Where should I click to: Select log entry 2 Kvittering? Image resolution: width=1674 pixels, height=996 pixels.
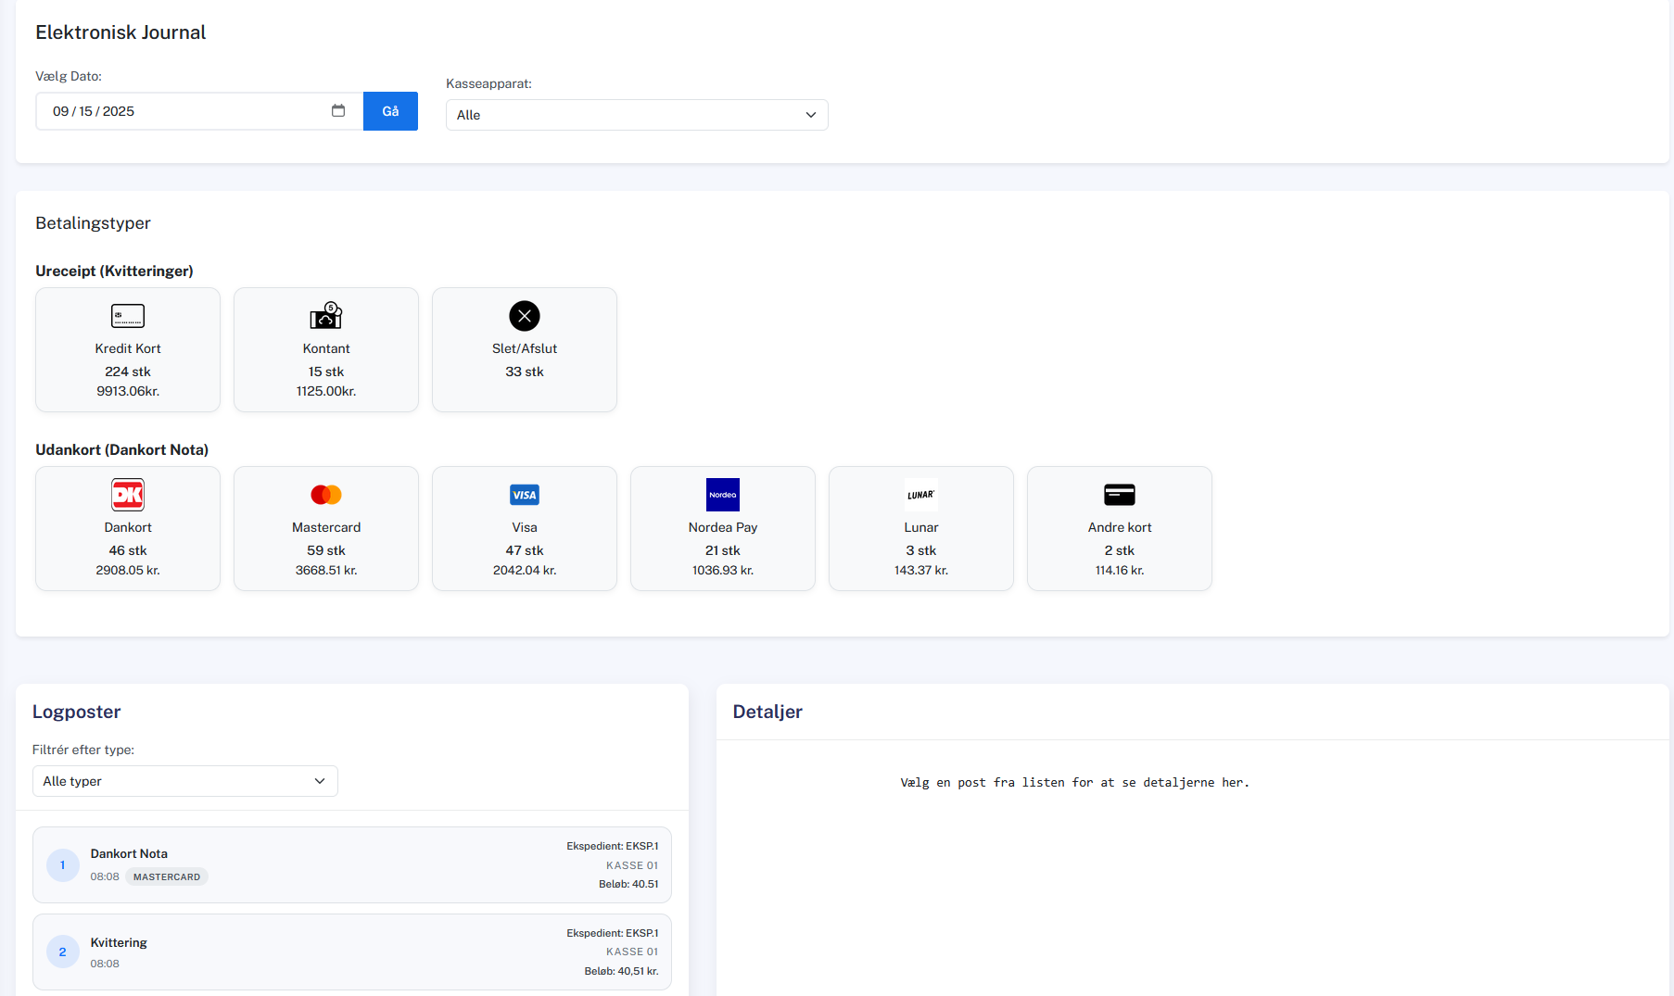click(352, 952)
